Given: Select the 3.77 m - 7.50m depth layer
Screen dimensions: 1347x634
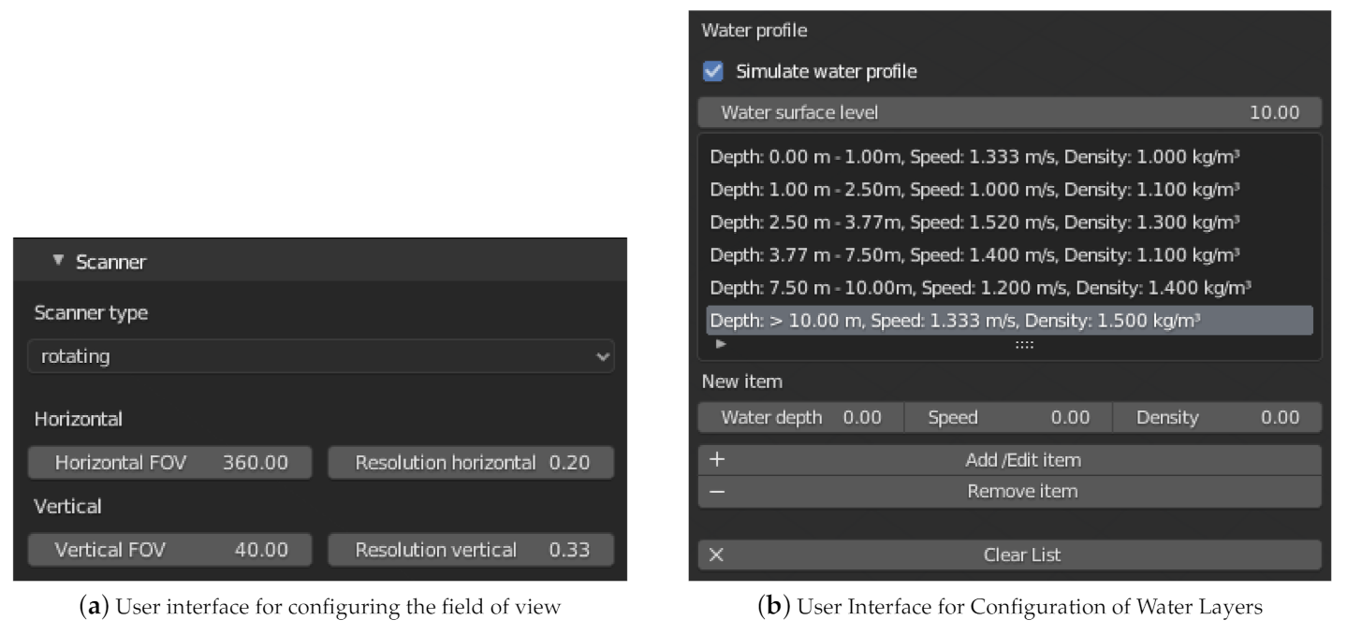Looking at the screenshot, I should [x=975, y=255].
